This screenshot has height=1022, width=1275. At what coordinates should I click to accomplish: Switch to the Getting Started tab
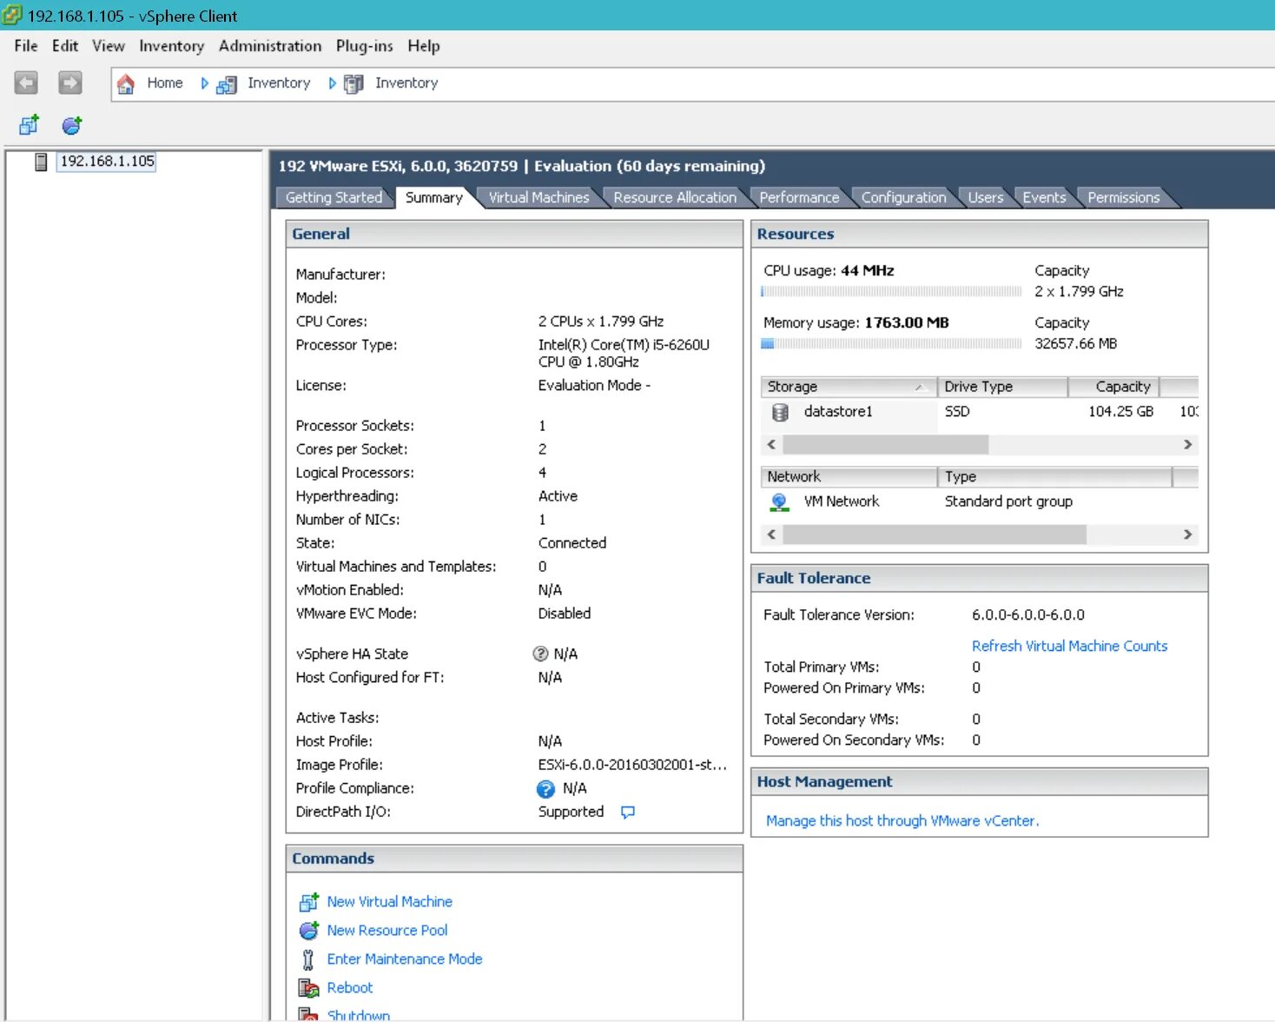pos(334,198)
